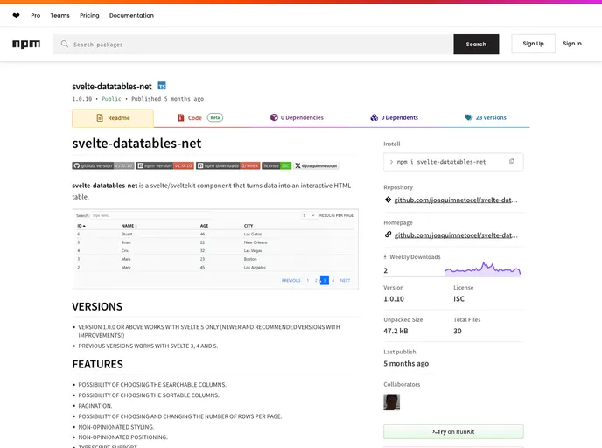Click the npm downloads badge
Screen dimensions: 602x448
pos(228,166)
